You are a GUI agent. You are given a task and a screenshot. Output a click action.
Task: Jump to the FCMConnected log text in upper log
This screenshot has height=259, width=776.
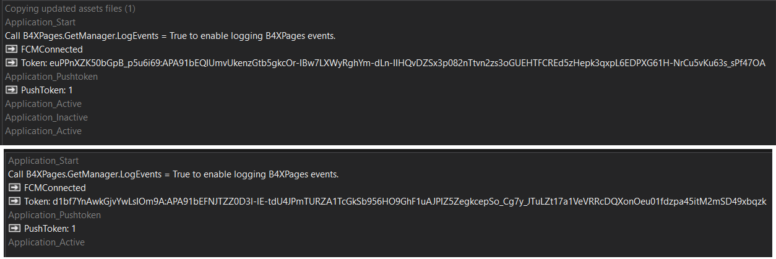click(51, 49)
